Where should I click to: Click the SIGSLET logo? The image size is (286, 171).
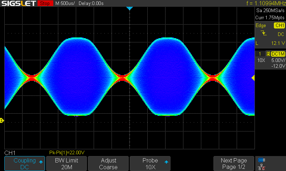(19, 3)
